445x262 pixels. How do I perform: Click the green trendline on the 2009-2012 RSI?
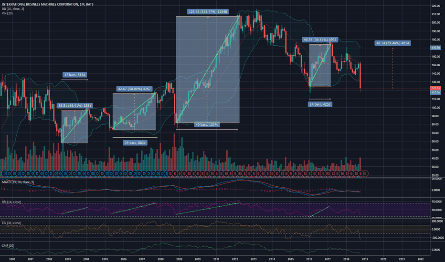(208, 209)
